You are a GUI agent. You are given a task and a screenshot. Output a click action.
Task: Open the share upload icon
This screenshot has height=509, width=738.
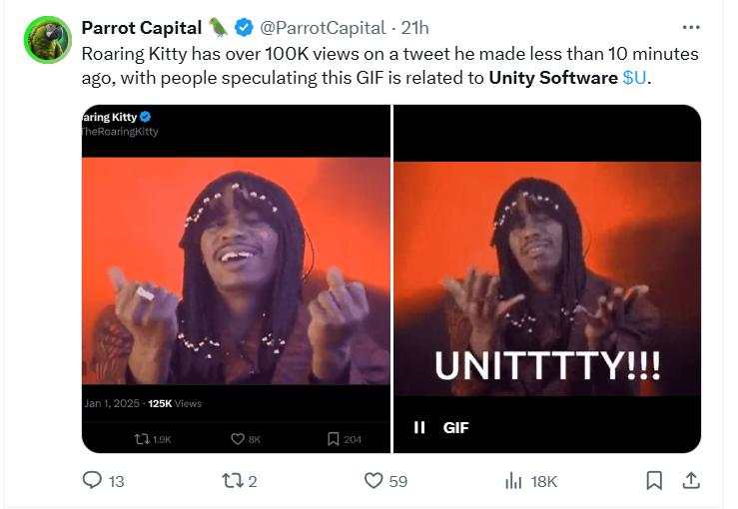[690, 480]
